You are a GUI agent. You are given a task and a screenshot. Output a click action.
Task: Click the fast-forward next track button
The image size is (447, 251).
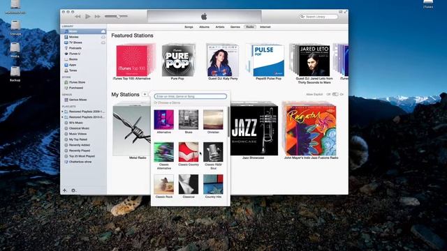pyautogui.click(x=98, y=17)
